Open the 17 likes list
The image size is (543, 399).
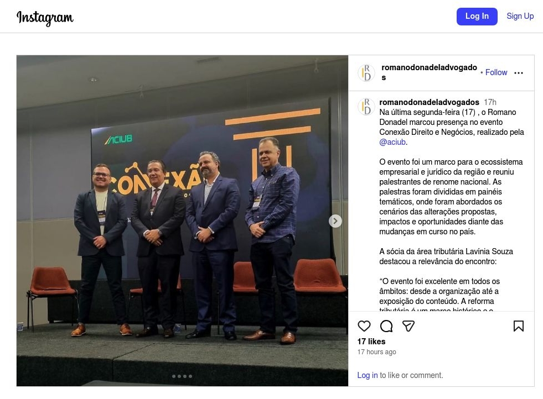371,342
